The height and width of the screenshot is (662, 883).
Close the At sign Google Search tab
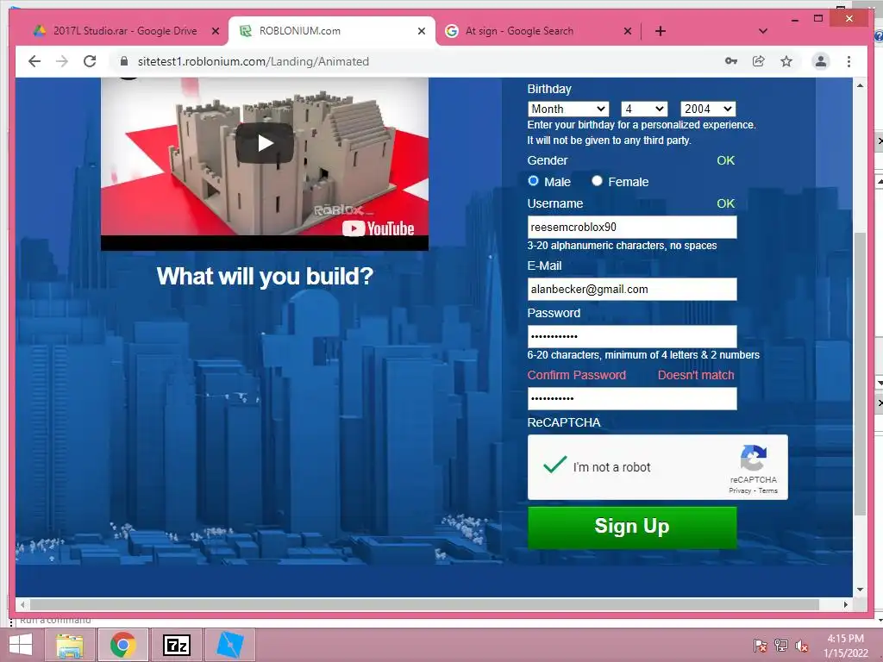628,31
